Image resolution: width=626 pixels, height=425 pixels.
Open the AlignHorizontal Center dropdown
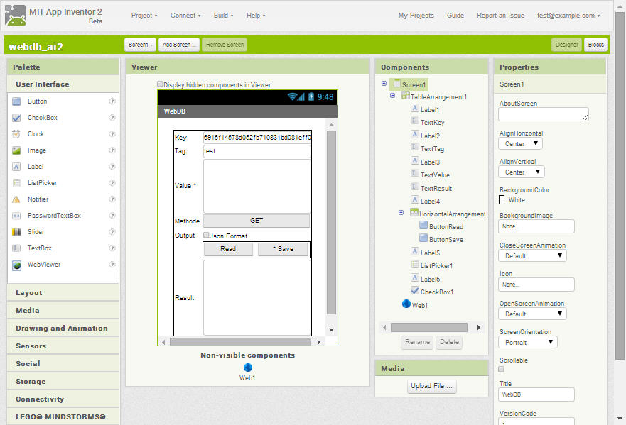point(520,143)
